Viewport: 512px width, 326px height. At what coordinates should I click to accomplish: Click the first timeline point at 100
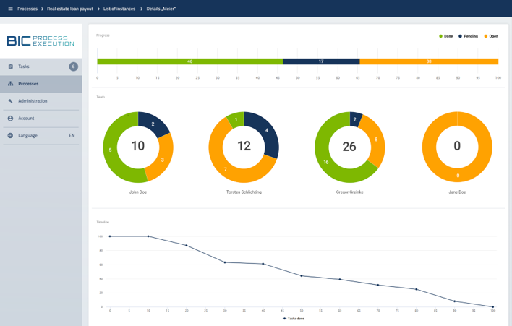click(x=110, y=236)
